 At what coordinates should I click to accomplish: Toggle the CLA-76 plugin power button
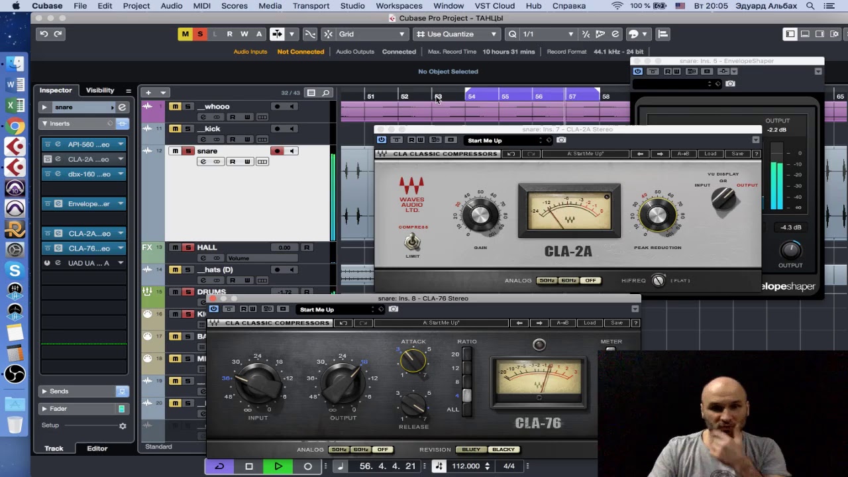tap(213, 309)
